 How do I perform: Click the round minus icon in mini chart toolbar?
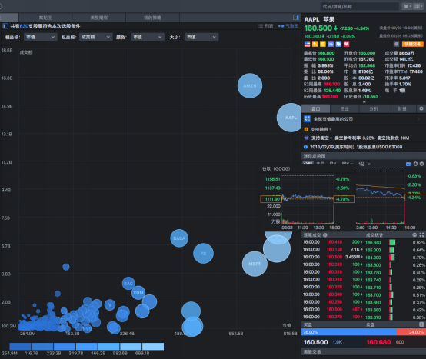tap(421, 164)
